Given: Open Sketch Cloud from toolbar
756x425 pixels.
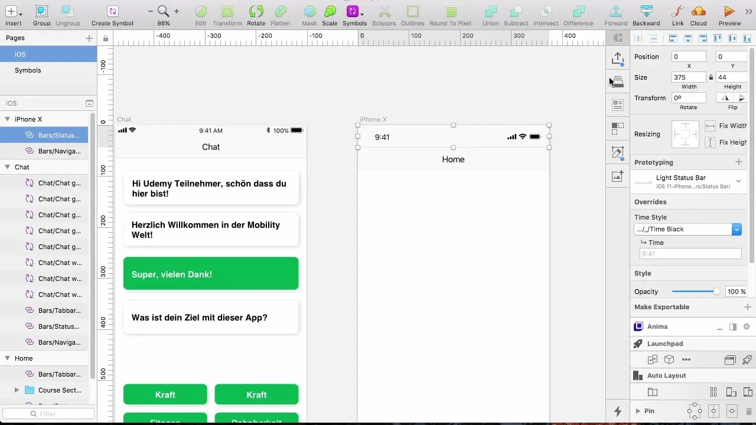Looking at the screenshot, I should (699, 11).
